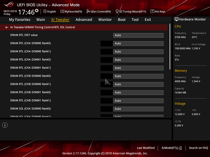This screenshot has height=157, width=210.
Task: Click the CPU temperature '29°C' value
Action: (194, 37)
